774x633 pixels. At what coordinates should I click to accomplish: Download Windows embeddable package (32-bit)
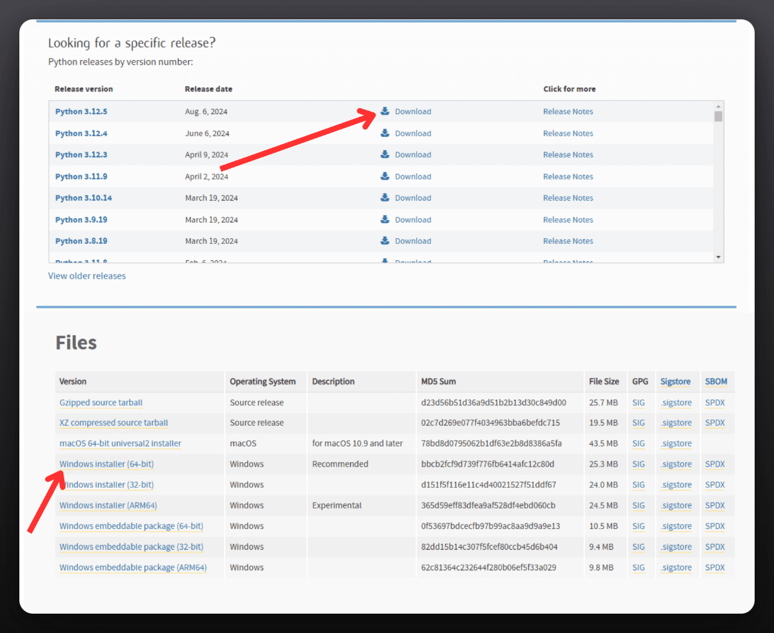point(132,547)
